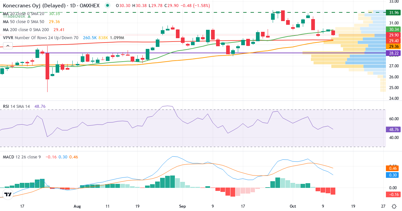402x211 pixels.
Task: Click the 0.30 MACD value label
Action: pyautogui.click(x=393, y=175)
